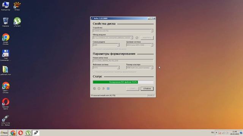Show hidden system tray icons arrow
The height and width of the screenshot is (136, 243).
pos(216,133)
